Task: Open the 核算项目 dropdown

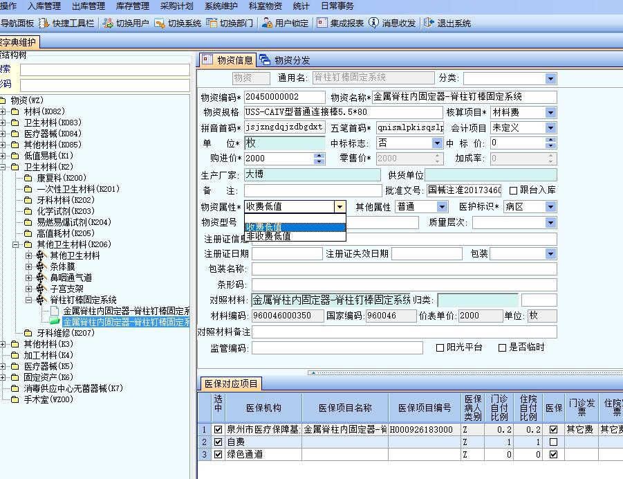Action: point(550,113)
